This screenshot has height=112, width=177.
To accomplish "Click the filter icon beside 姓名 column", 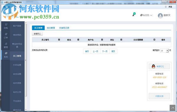I will (78, 39).
